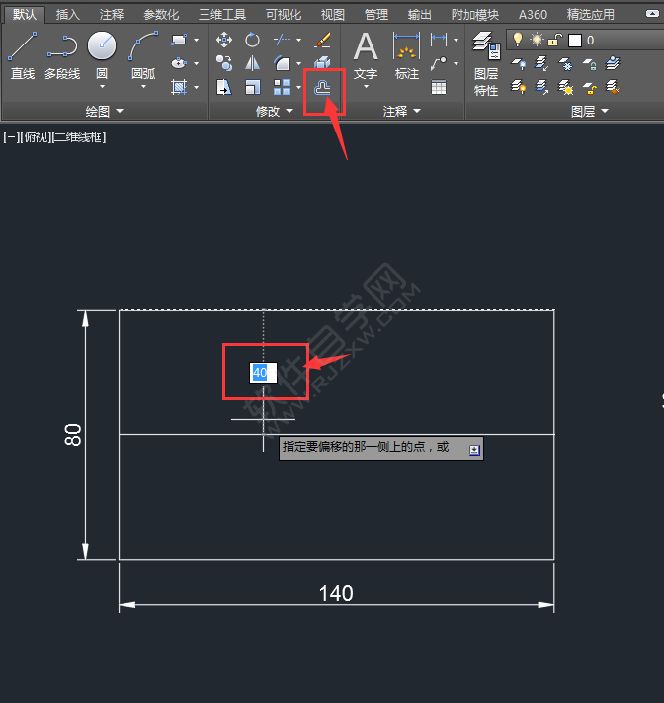Activate the Scale tool
The image size is (664, 703).
pyautogui.click(x=252, y=87)
